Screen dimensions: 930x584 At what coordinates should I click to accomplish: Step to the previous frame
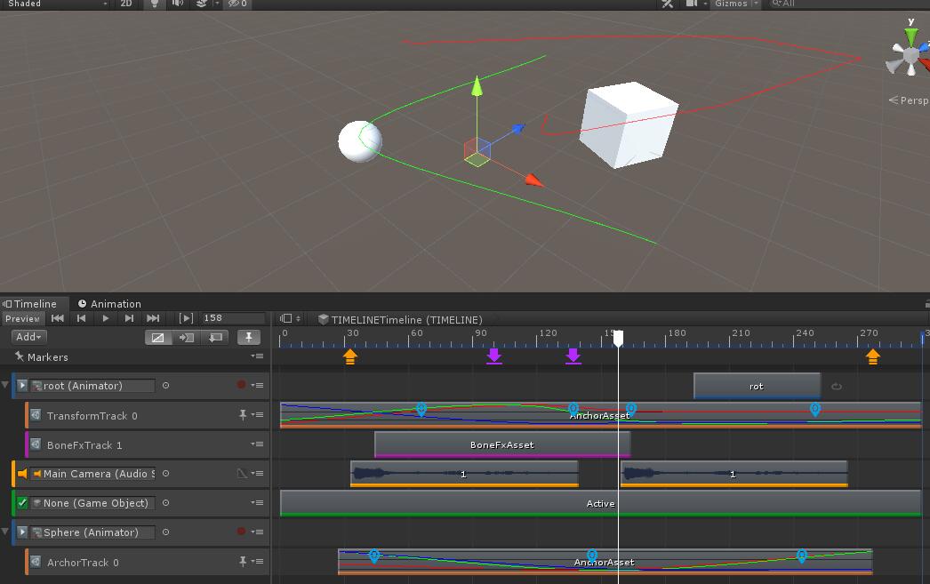[x=81, y=318]
